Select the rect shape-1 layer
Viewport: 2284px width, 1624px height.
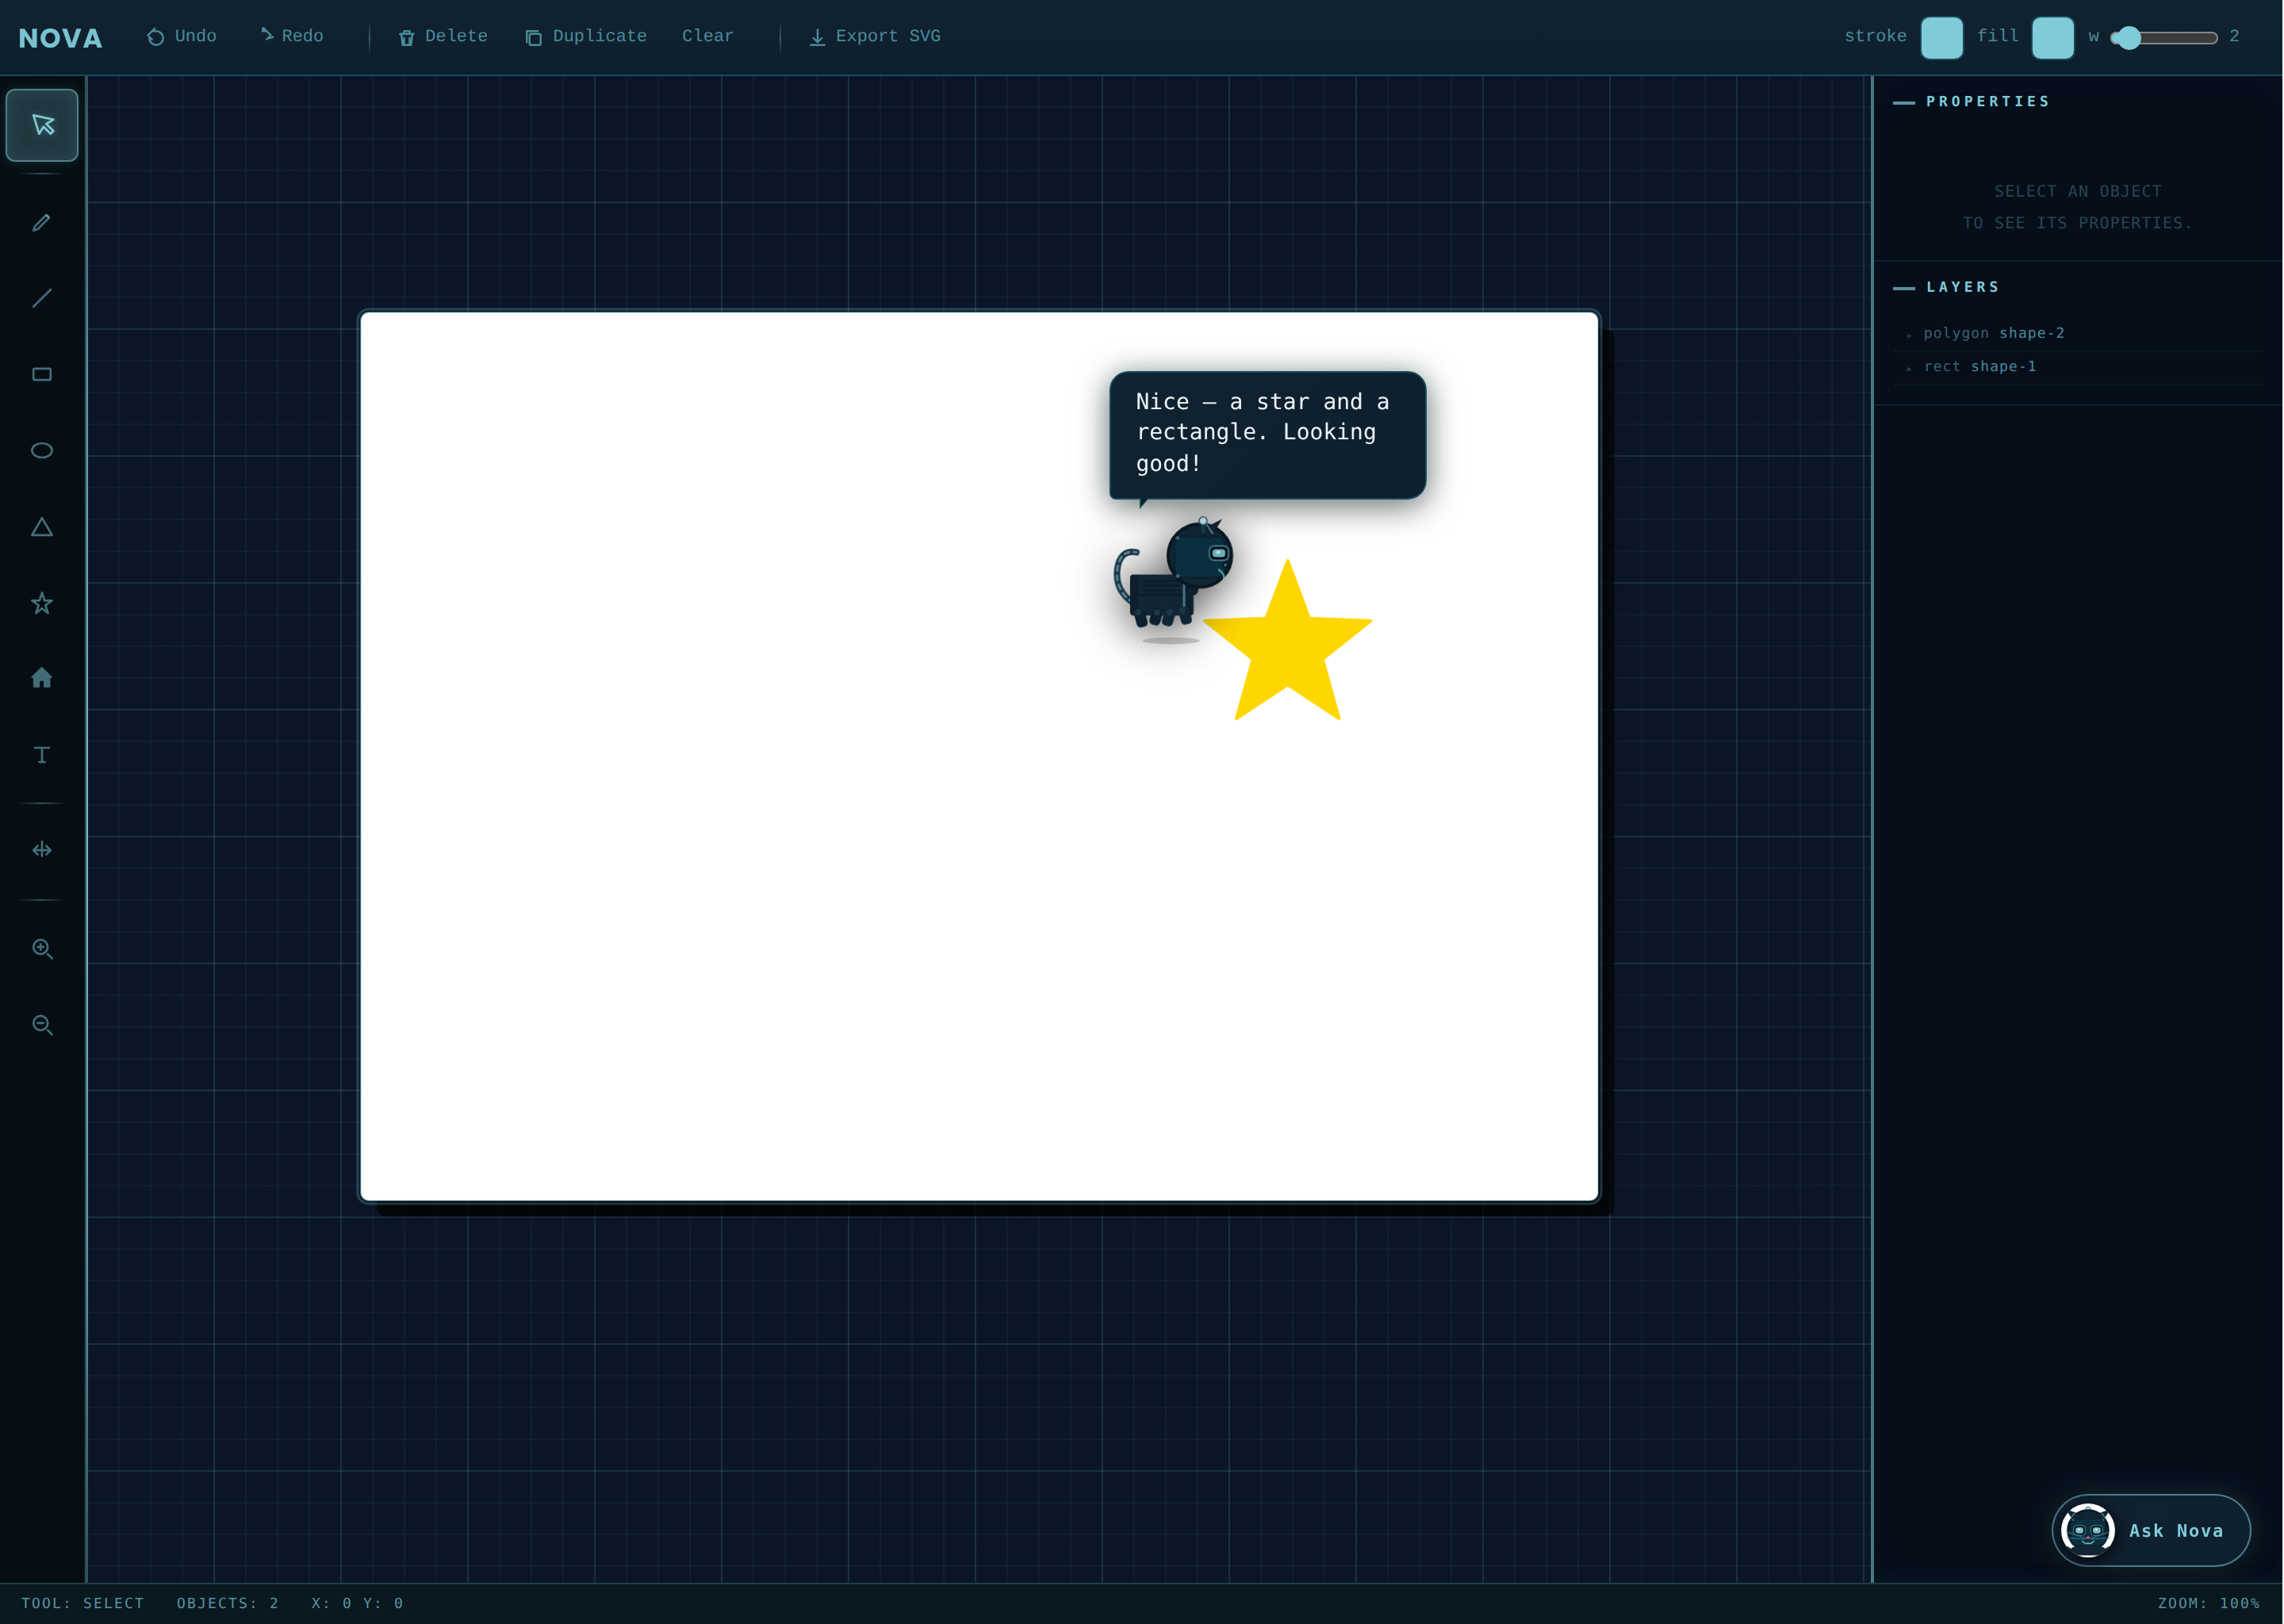pyautogui.click(x=2078, y=367)
